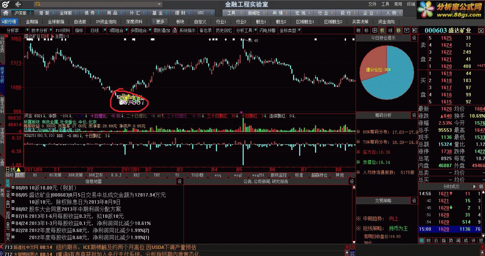The width and height of the screenshot is (485, 256).
Task: Select the 分笔 vertical tab in news panel
Action: pos(8,194)
